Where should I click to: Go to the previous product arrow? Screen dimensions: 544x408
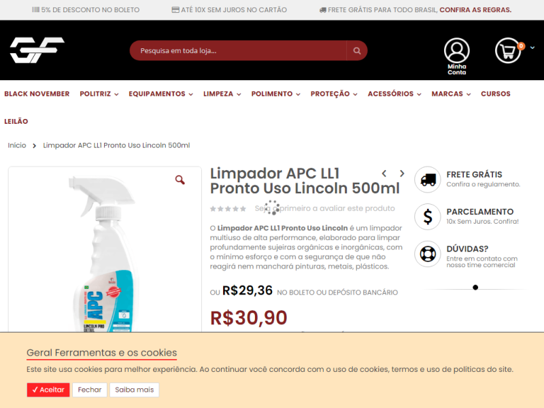point(384,173)
